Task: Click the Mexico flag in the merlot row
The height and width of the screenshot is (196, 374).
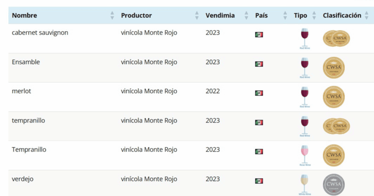Action: (259, 93)
